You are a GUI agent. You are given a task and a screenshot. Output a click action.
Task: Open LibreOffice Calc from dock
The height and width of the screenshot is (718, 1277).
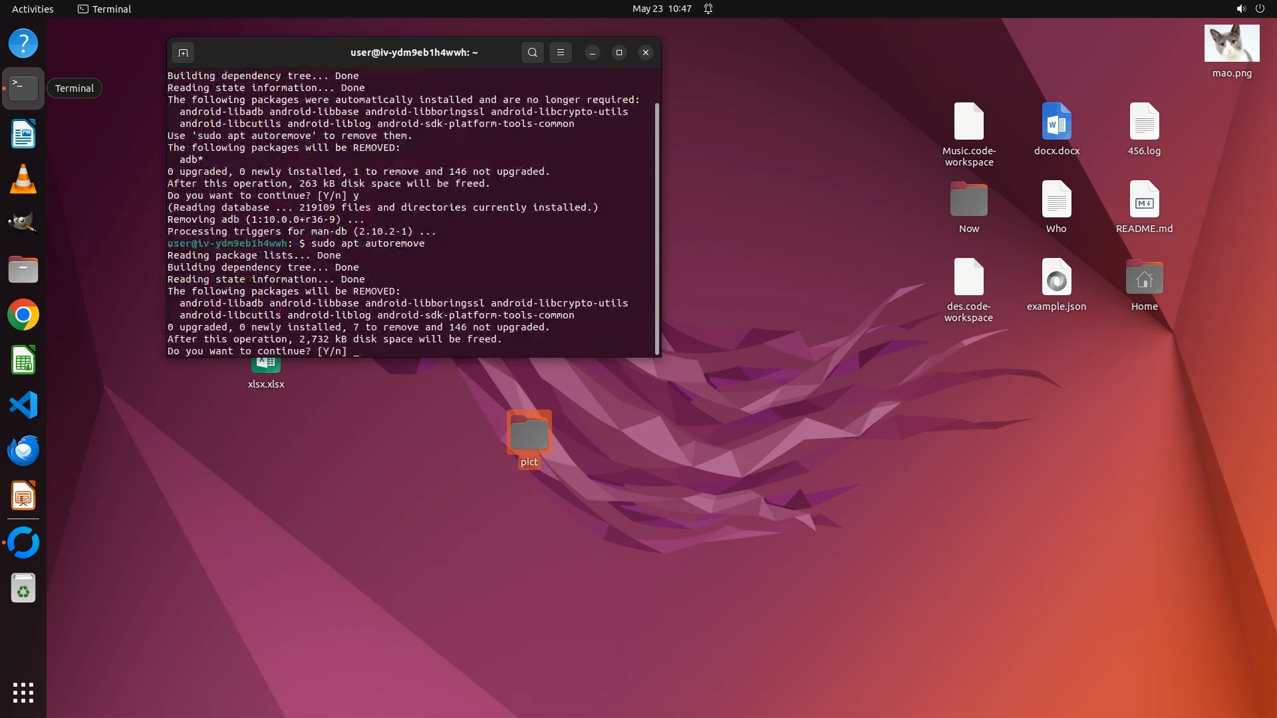coord(23,360)
